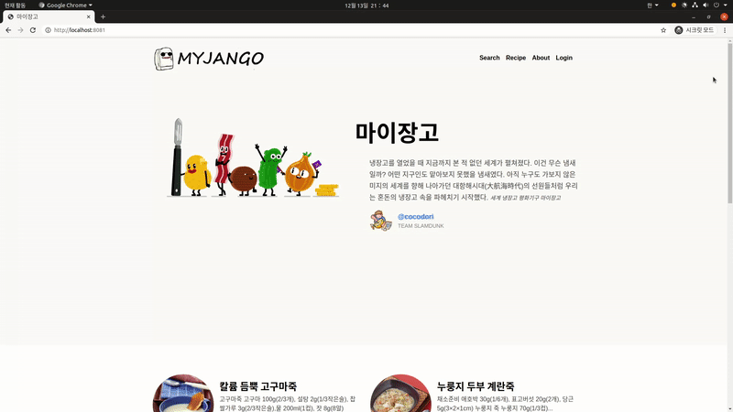Click the food characters illustration
The width and height of the screenshot is (733, 412).
(x=253, y=157)
